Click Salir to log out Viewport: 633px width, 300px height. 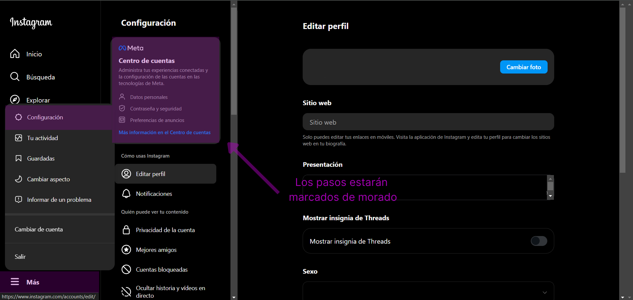60,256
